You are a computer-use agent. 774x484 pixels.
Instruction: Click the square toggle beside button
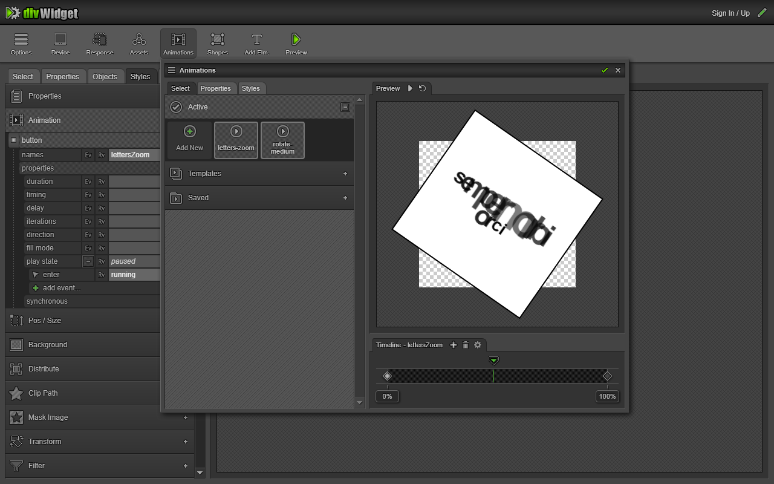coord(14,140)
